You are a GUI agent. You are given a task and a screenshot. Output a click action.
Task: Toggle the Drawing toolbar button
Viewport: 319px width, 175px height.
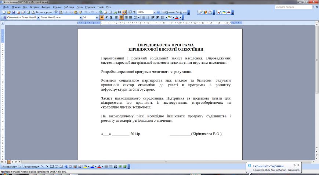point(124,12)
